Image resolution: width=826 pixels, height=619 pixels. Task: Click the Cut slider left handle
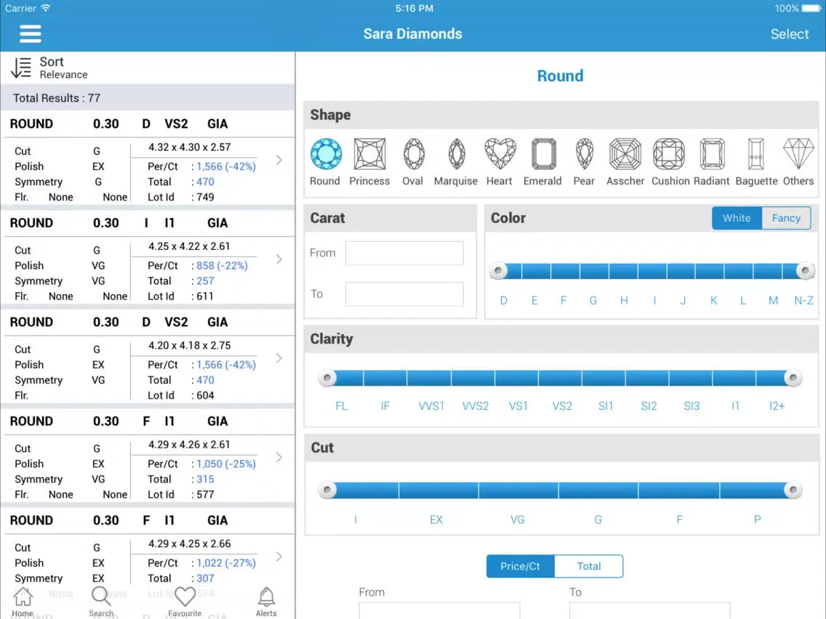click(x=327, y=490)
